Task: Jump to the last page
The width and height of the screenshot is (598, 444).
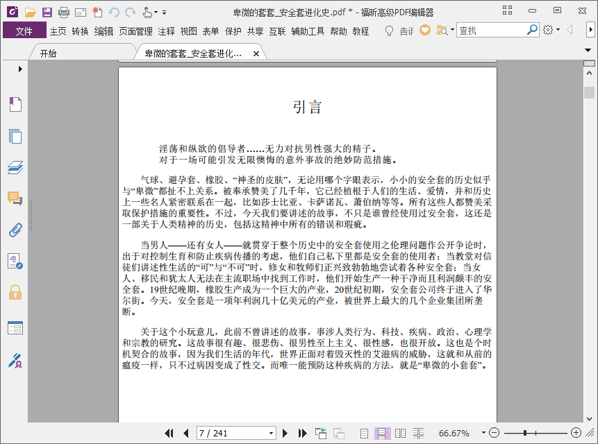Action: pos(302,433)
